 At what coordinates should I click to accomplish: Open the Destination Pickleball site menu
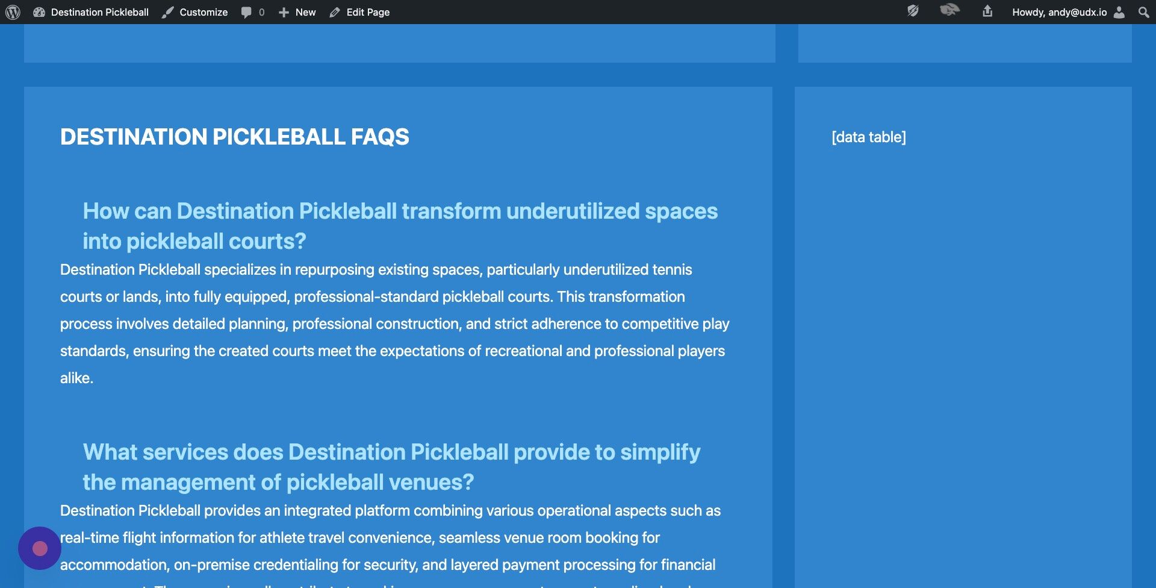click(x=91, y=12)
